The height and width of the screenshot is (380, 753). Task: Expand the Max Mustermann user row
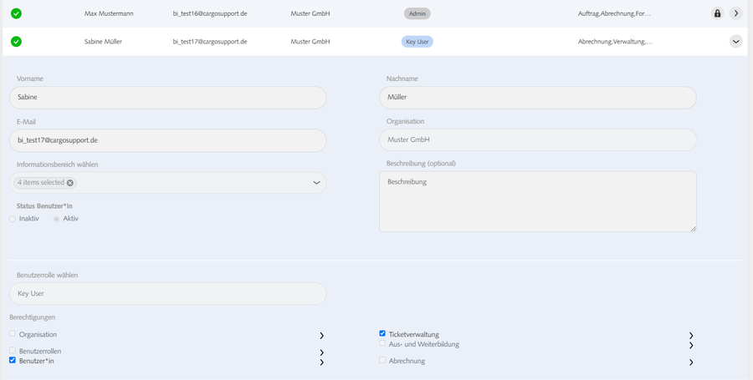click(735, 13)
